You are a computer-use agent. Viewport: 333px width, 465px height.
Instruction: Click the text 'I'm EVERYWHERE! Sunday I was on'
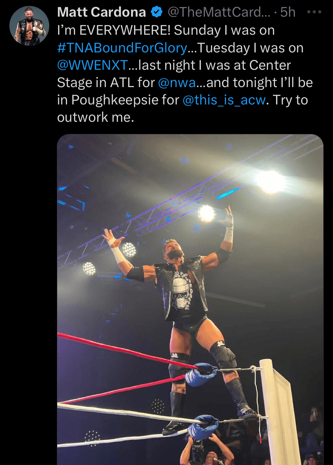(x=166, y=31)
